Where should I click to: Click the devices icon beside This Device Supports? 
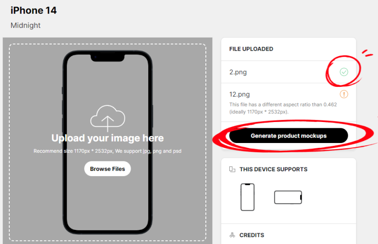[232, 169]
